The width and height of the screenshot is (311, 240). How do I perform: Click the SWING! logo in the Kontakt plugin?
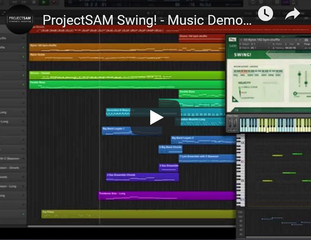click(243, 55)
